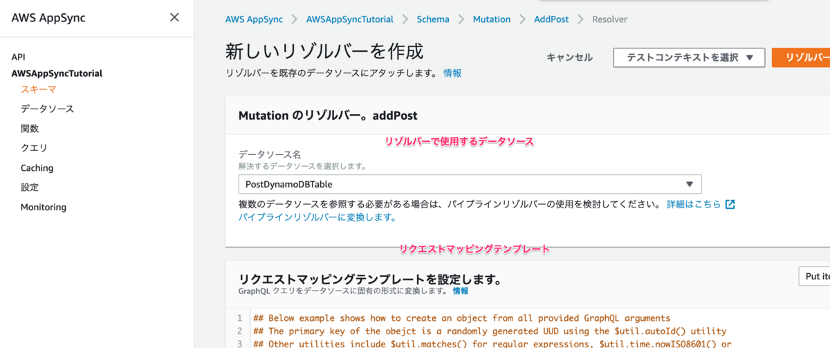The height and width of the screenshot is (348, 830).
Task: Open the AddPost breadcrumb link
Action: (x=551, y=19)
